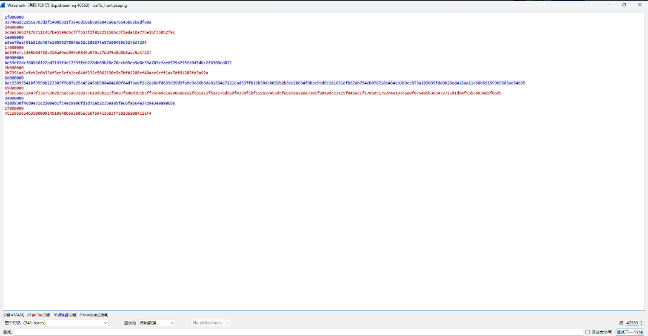Open the 整个对话 (541 bytes) dropdown
The height and width of the screenshot is (336, 648).
click(x=56, y=323)
